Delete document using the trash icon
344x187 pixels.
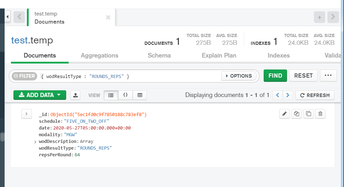[320, 114]
